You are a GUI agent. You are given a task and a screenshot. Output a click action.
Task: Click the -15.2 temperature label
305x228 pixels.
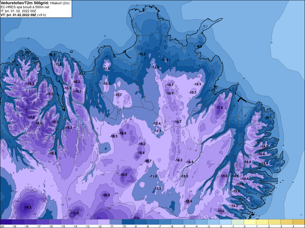pyautogui.click(x=142, y=144)
